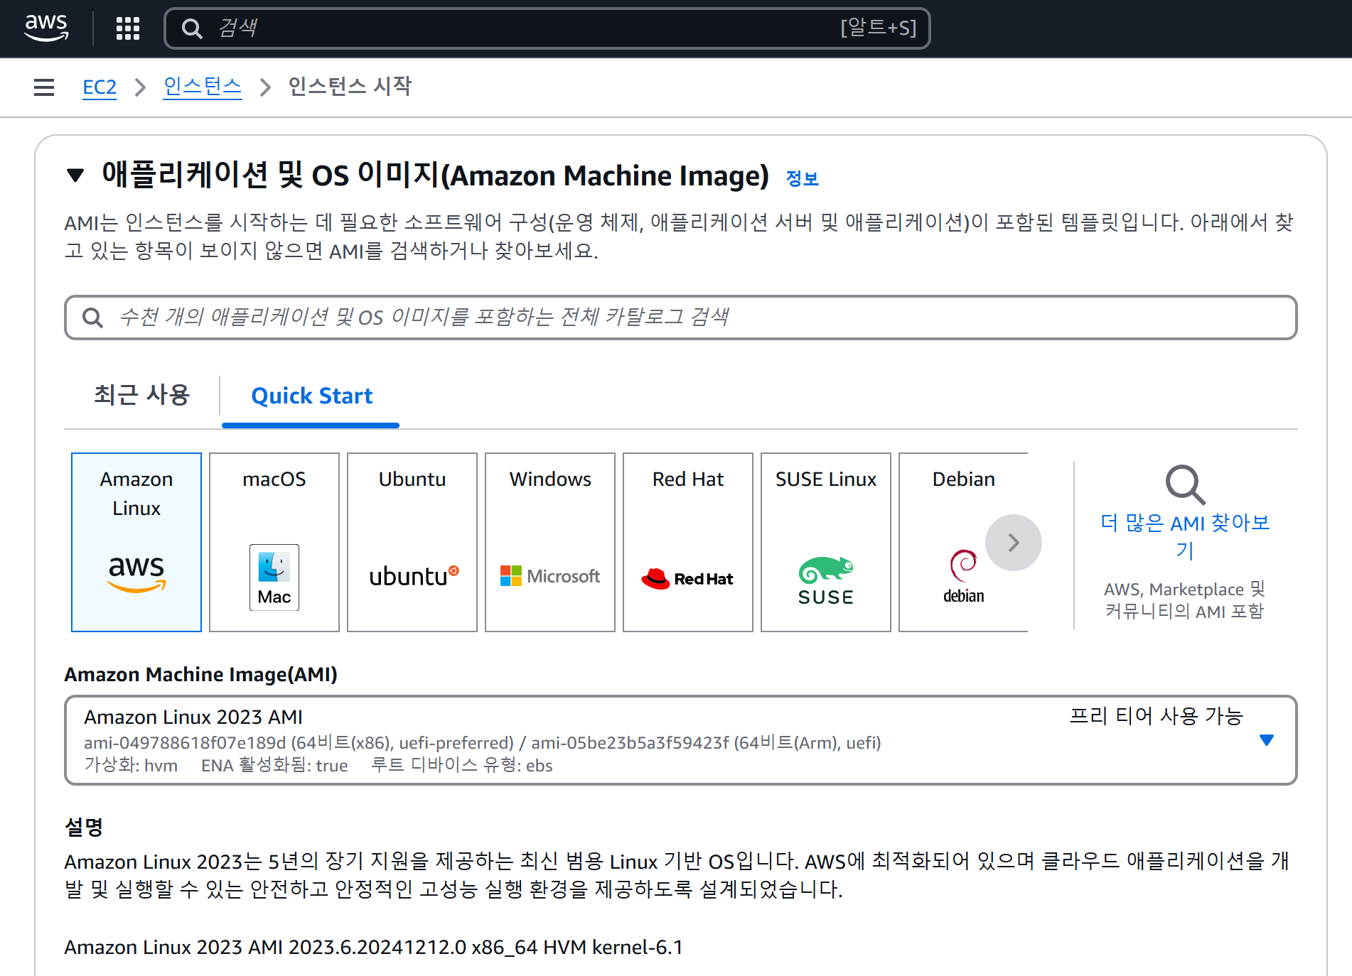
Task: Focus the top AWS 검색 field
Action: pos(547,28)
